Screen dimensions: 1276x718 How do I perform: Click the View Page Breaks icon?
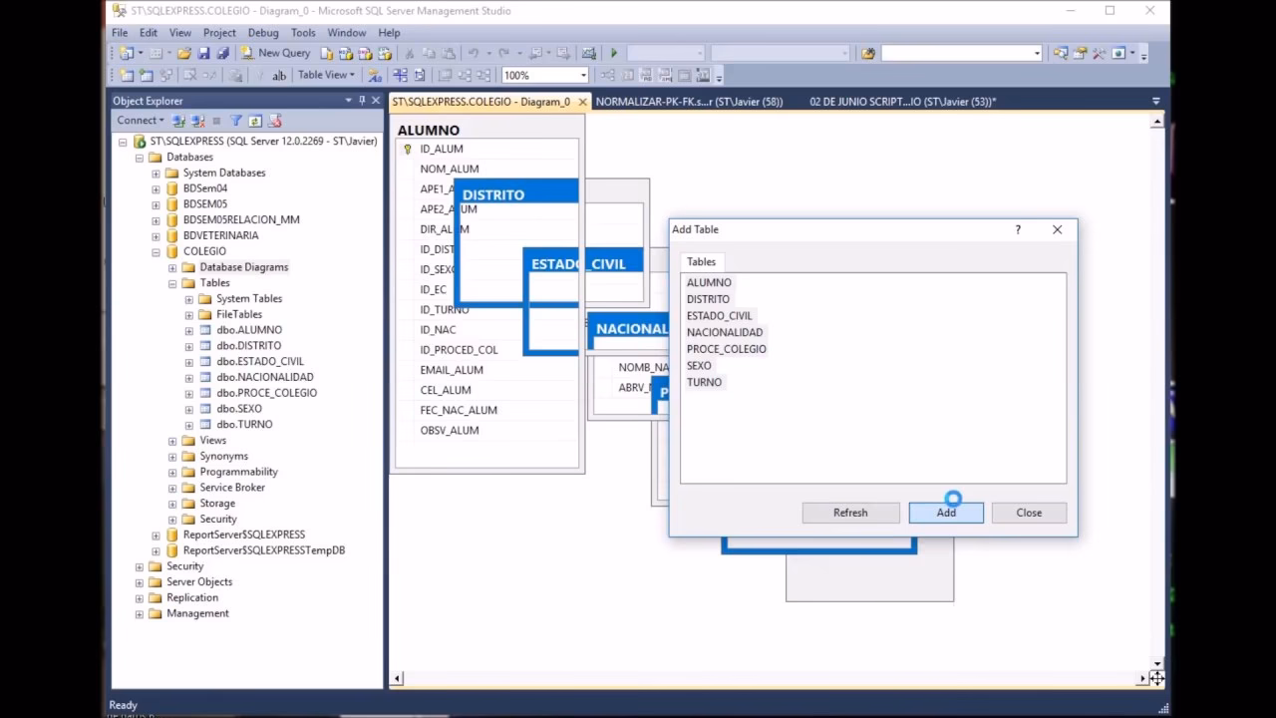(399, 75)
